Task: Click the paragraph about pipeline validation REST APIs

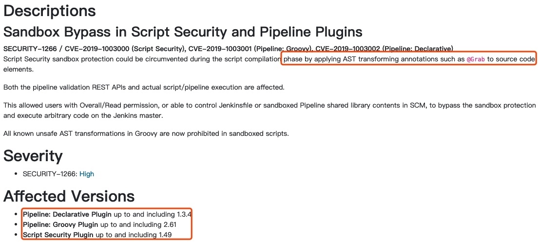Action: (144, 87)
